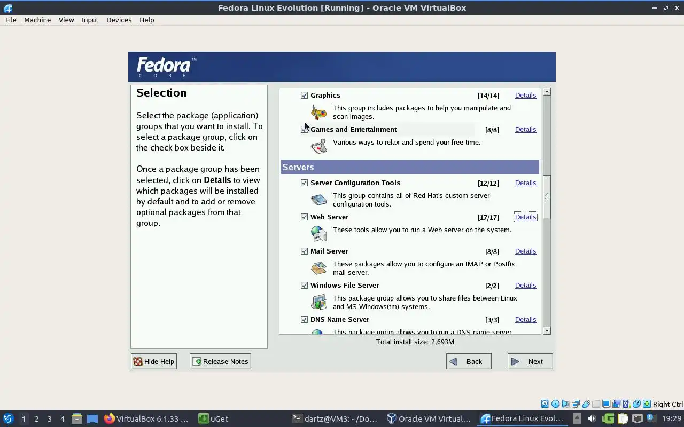
Task: Click VirtualBox network status icon
Action: (x=576, y=404)
